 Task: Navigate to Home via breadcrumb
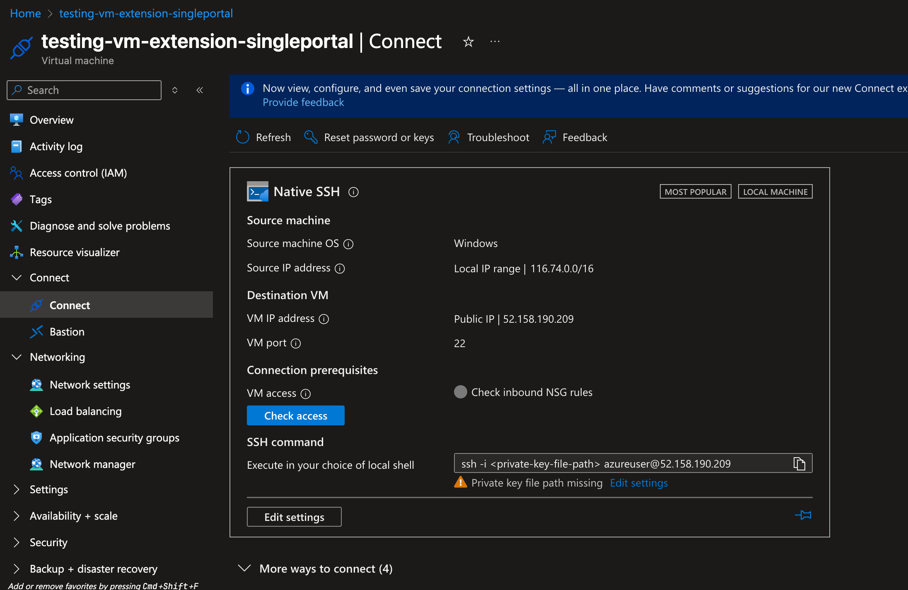click(25, 13)
